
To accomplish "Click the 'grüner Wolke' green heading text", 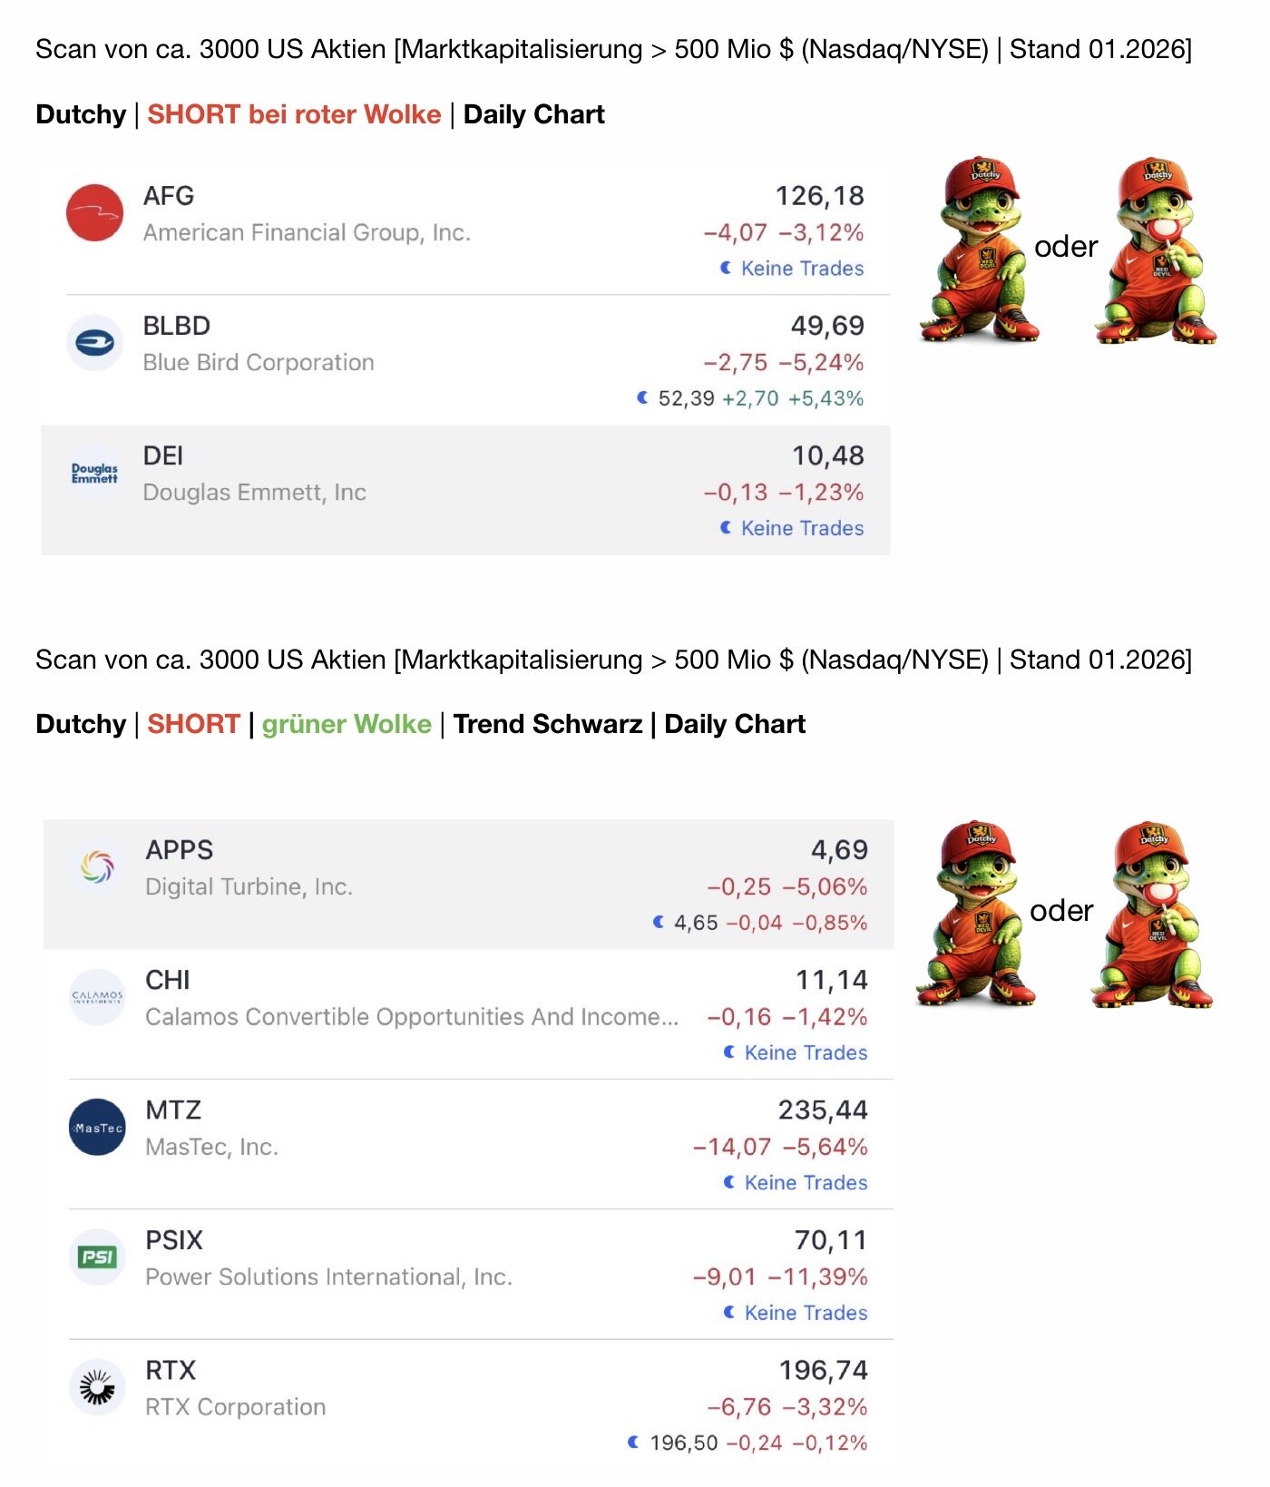I will [x=347, y=724].
